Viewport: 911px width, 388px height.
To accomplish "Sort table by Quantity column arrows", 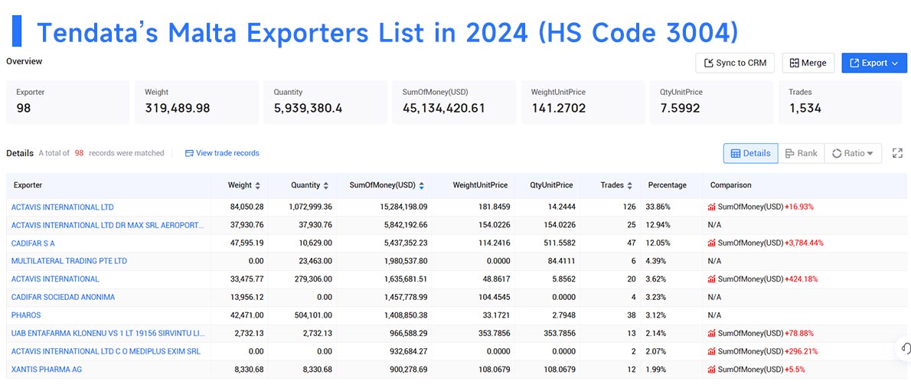I will [x=326, y=185].
